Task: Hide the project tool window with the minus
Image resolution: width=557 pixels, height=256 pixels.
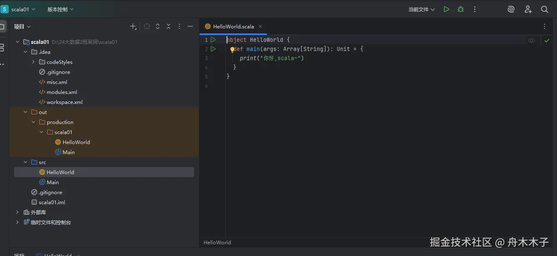Action: (190, 26)
